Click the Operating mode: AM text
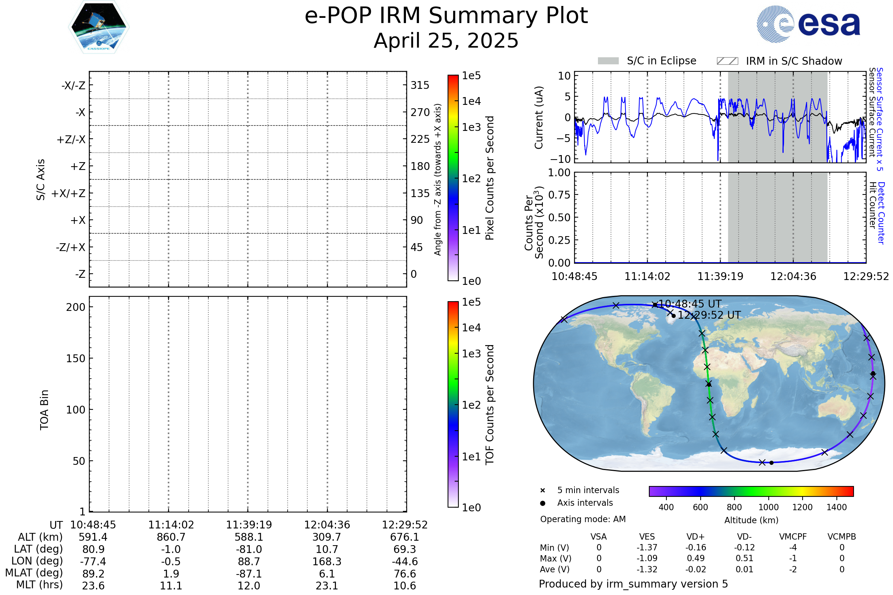This screenshot has height=595, width=893. tap(583, 519)
